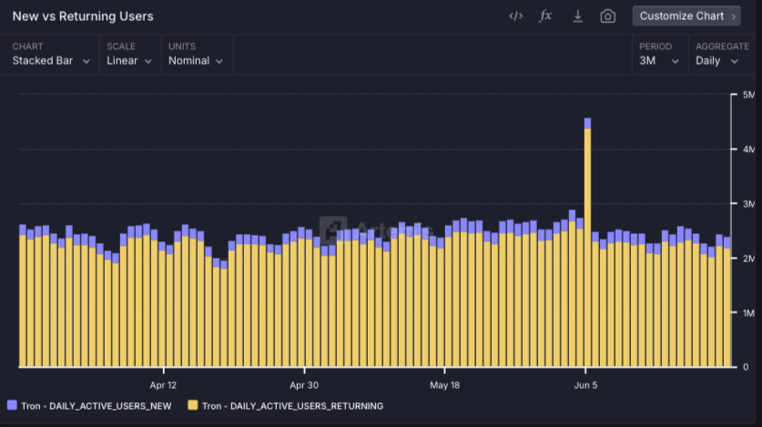
Task: Open the embed code icon
Action: pyautogui.click(x=515, y=16)
